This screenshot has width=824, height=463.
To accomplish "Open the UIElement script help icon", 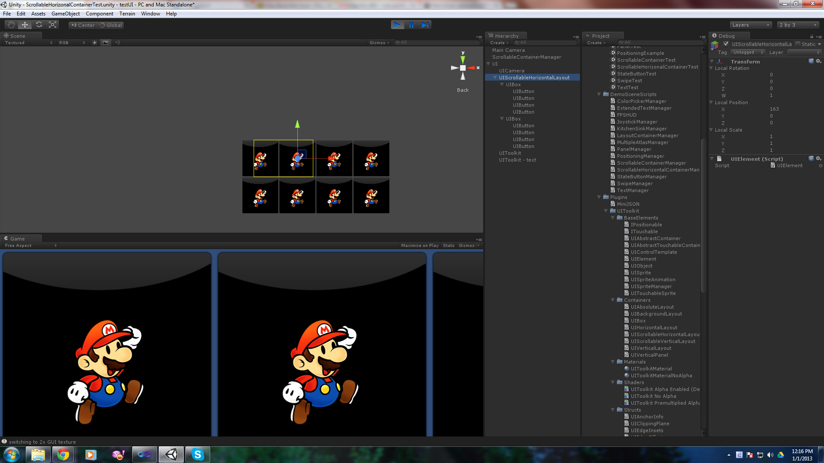I will [811, 159].
